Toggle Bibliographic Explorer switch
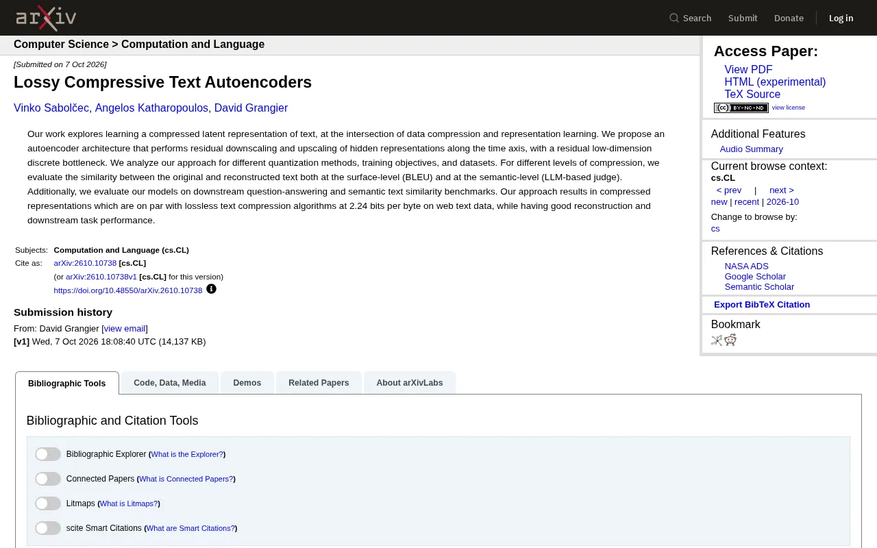This screenshot has height=548, width=877. tap(48, 454)
